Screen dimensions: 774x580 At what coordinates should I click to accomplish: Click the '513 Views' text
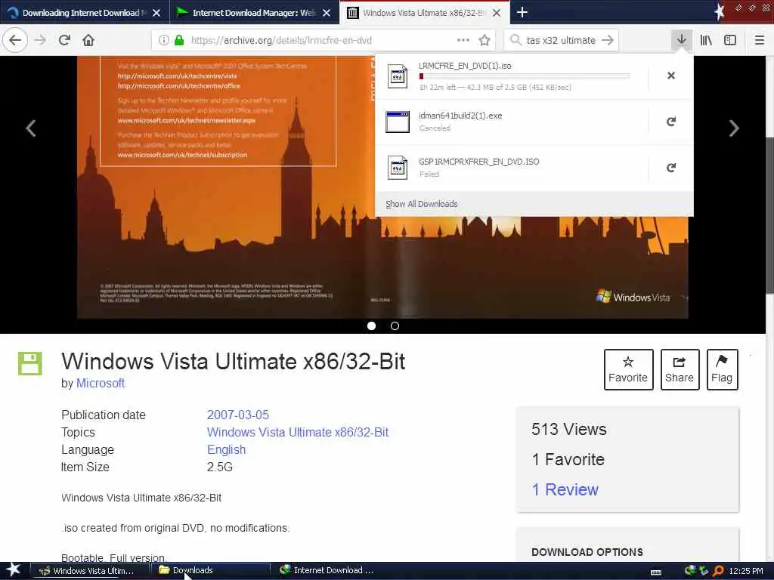[x=569, y=429]
